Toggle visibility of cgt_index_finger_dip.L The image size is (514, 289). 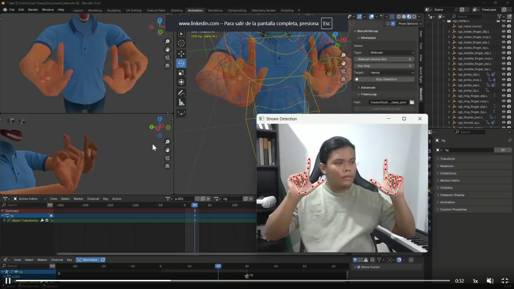(x=504, y=32)
